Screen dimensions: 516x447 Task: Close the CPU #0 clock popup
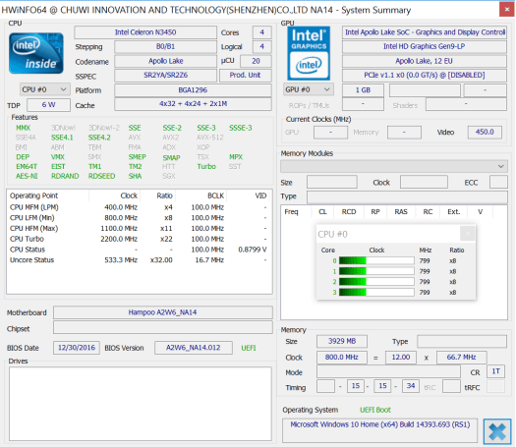click(468, 234)
